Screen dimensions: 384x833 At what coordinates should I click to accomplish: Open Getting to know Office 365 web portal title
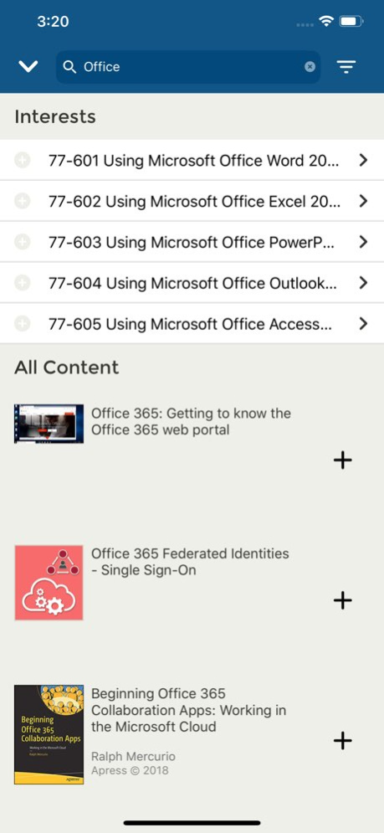point(192,421)
